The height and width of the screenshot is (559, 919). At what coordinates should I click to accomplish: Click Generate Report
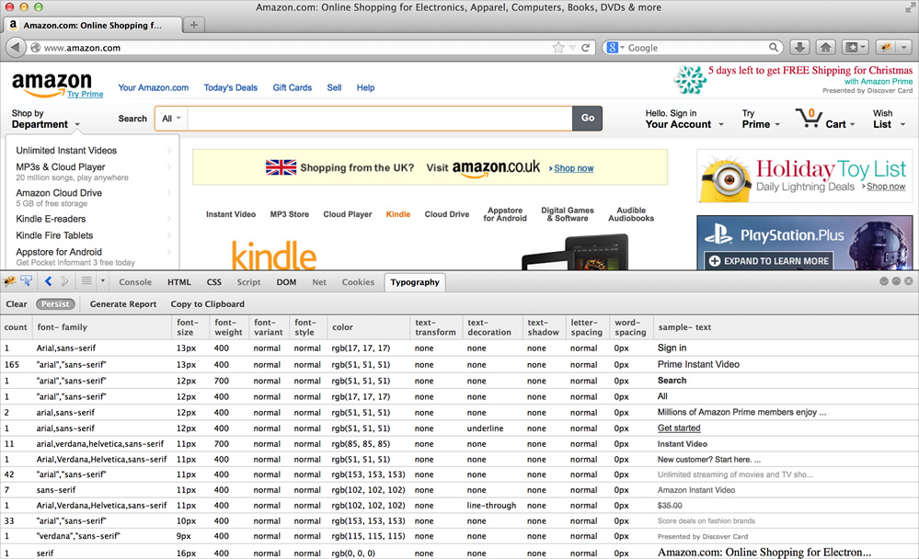pyautogui.click(x=123, y=304)
